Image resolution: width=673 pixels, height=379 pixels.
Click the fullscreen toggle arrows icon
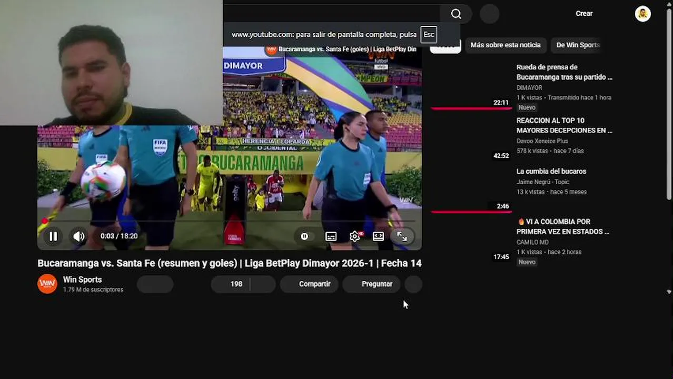402,236
